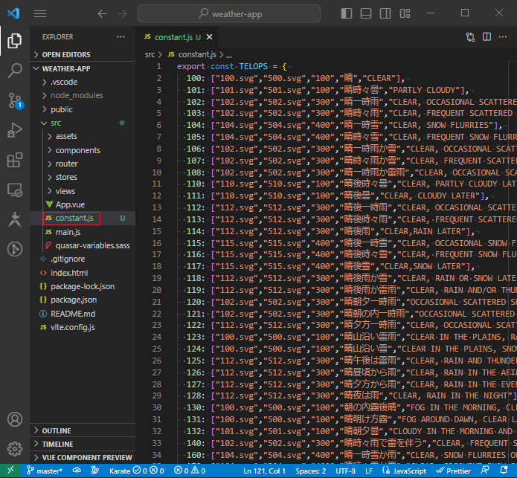The image size is (517, 478).
Task: Split the editor to the right
Action: coord(487,37)
